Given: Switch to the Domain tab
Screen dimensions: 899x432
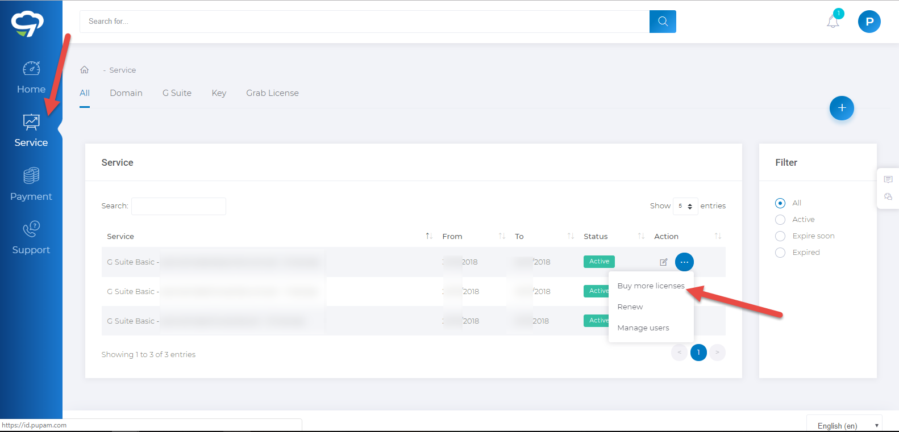Looking at the screenshot, I should coord(126,93).
